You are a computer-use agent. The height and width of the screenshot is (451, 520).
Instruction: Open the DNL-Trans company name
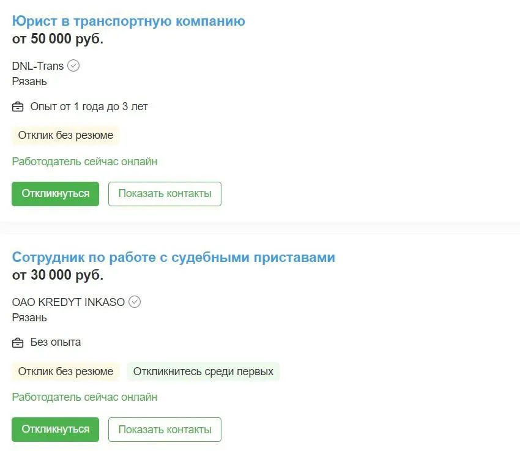click(x=38, y=65)
